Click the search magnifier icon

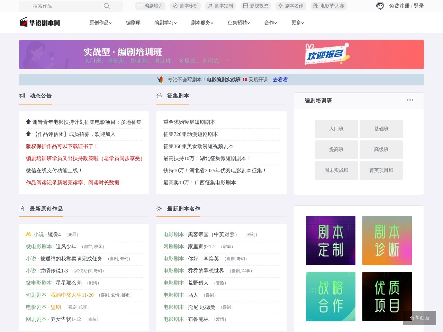(x=107, y=6)
